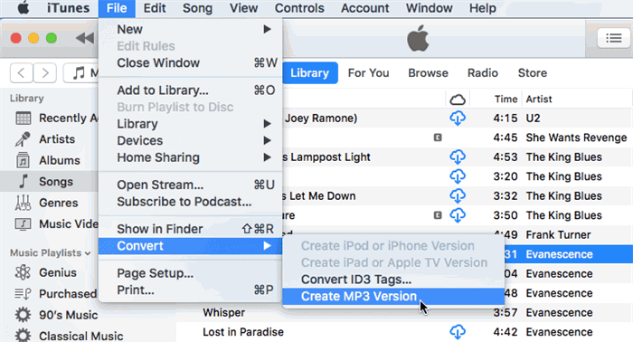The image size is (633, 342).
Task: Choose Close Window from File menu
Action: [190, 63]
